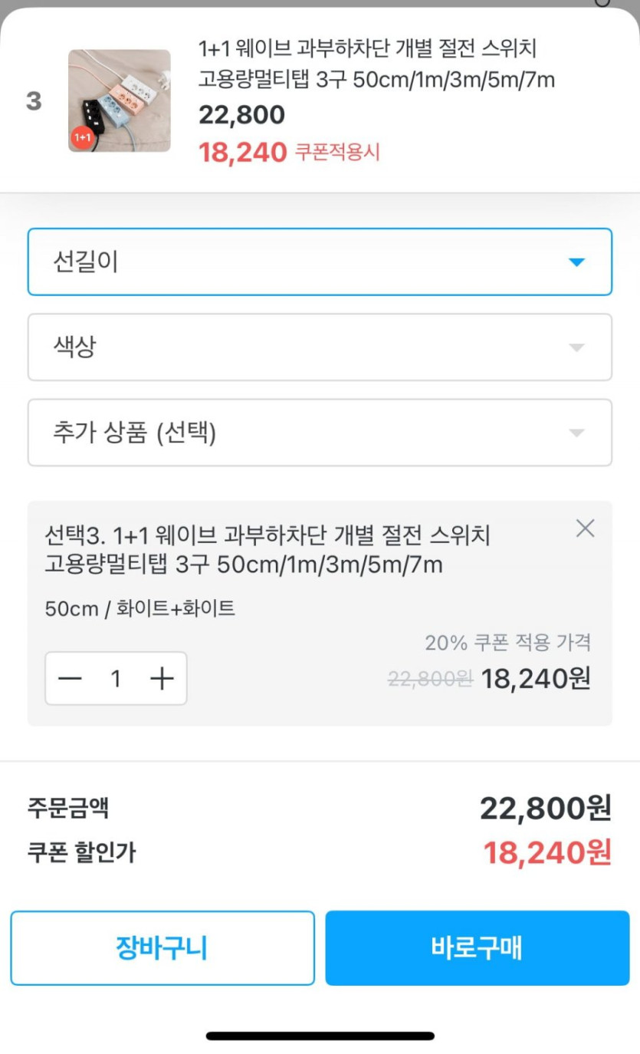Tap the red 쿠폰적용시 price in header
The width and height of the screenshot is (640, 1054).
pyautogui.click(x=289, y=152)
